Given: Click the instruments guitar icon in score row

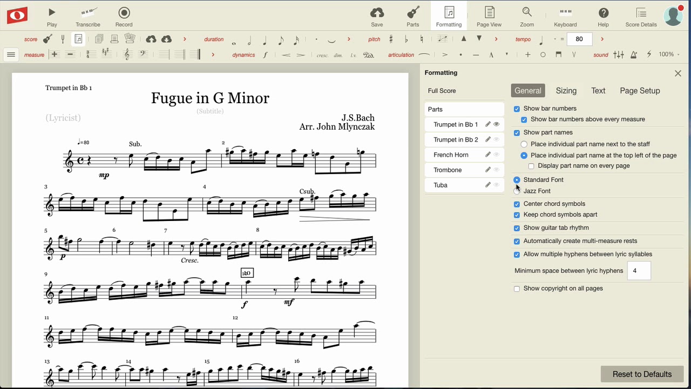Looking at the screenshot, I should [x=48, y=39].
